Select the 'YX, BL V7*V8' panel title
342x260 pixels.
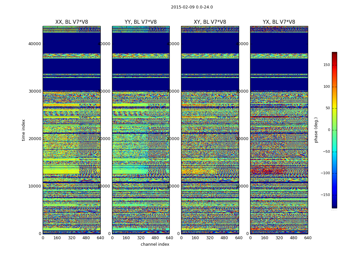click(x=279, y=22)
